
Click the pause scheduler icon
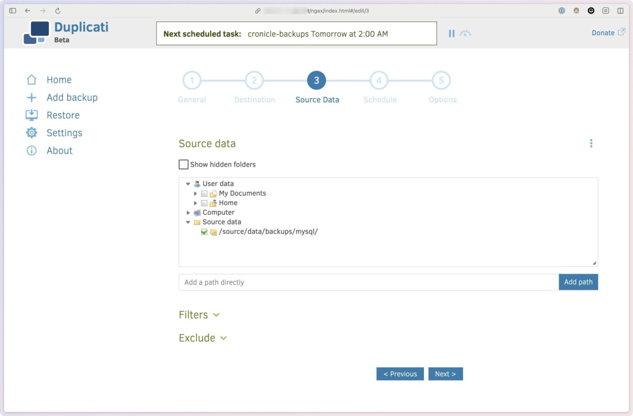coord(451,34)
